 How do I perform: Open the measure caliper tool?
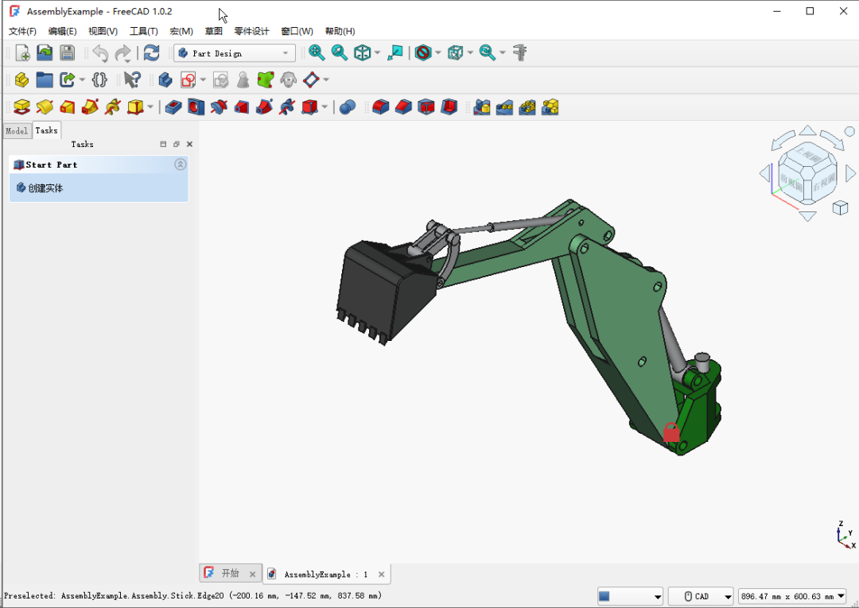coord(520,53)
